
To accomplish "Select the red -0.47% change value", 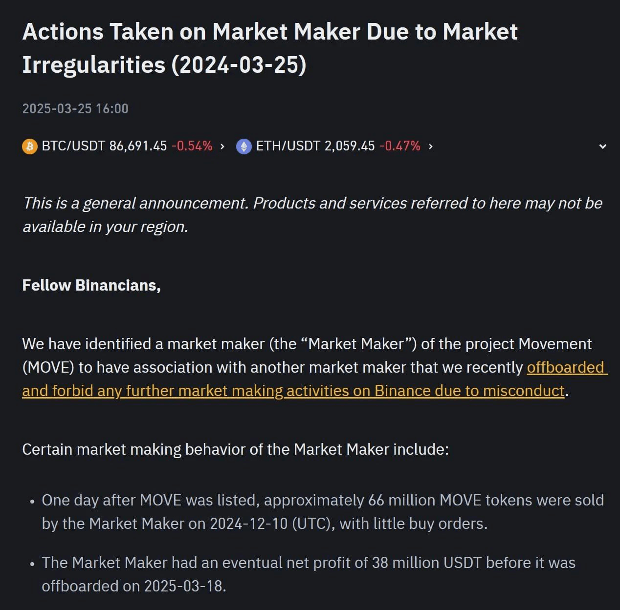I will point(399,146).
